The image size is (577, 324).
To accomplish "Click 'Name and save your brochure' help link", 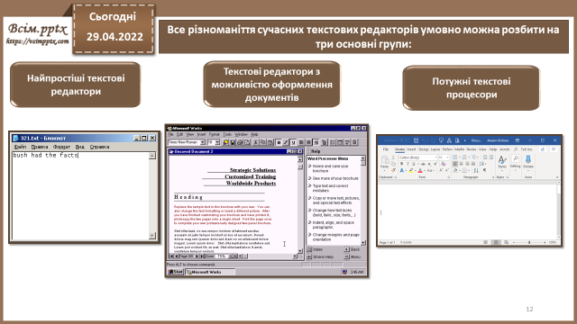I will pos(331,168).
